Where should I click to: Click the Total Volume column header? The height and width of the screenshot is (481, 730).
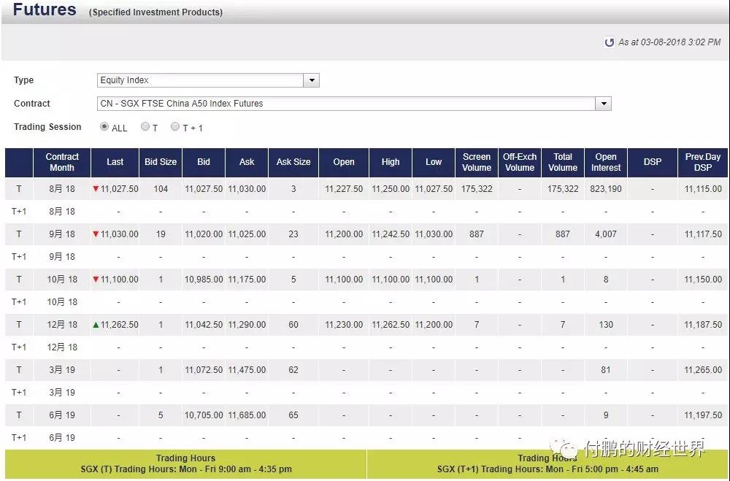[563, 162]
